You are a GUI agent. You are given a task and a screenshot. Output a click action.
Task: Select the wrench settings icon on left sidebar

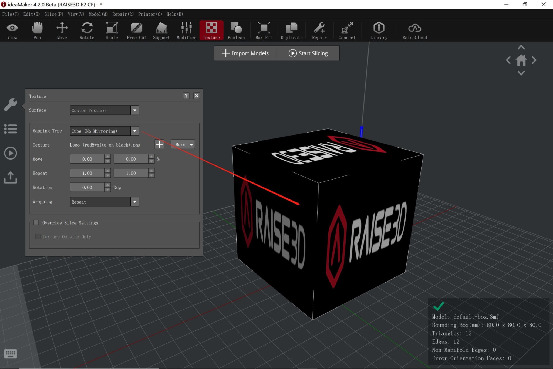tap(11, 105)
